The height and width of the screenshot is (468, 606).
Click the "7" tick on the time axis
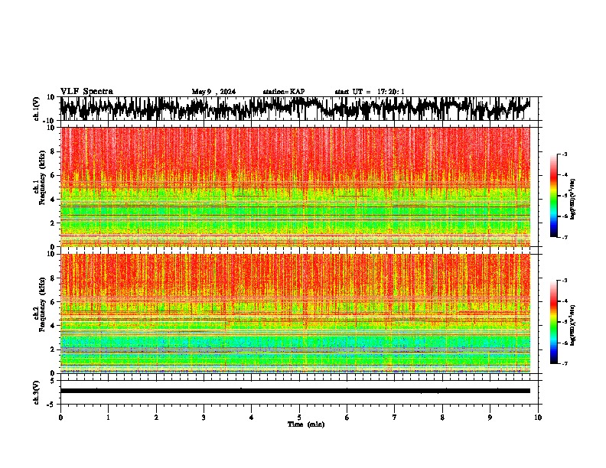pyautogui.click(x=395, y=418)
